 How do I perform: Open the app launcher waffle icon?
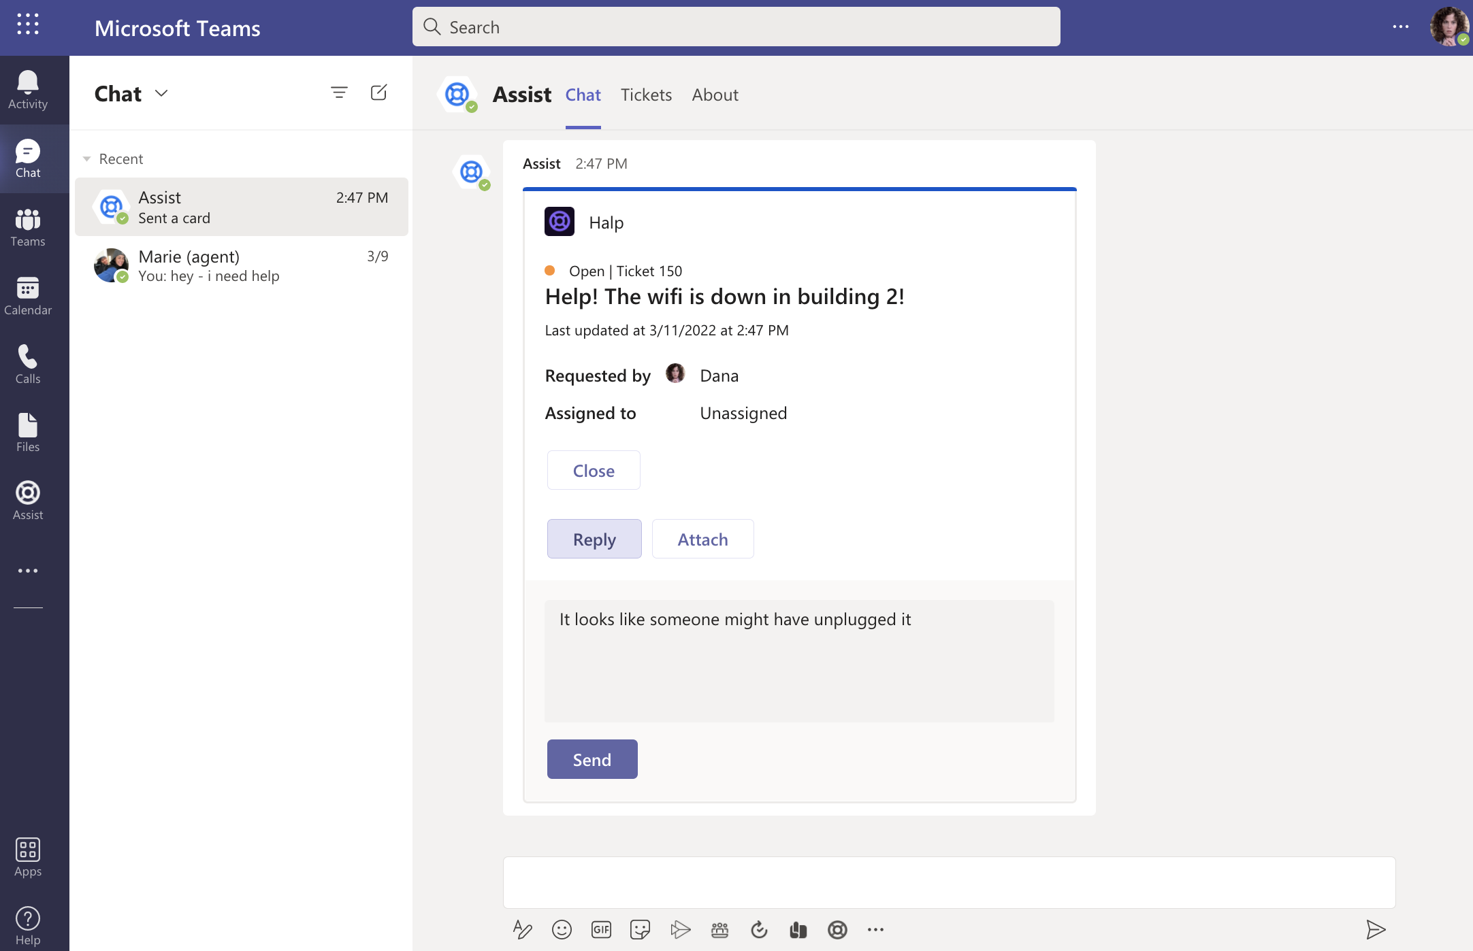(28, 24)
